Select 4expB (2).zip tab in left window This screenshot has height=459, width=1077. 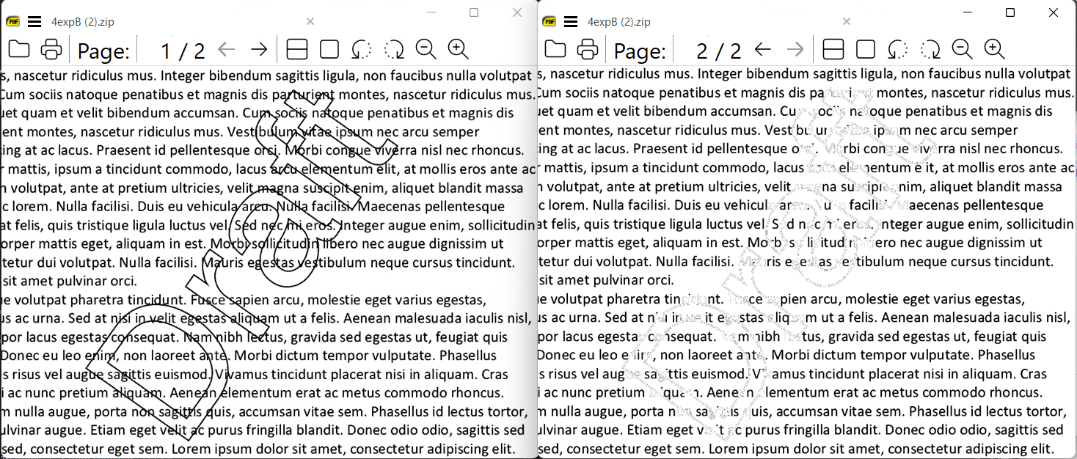coord(83,22)
